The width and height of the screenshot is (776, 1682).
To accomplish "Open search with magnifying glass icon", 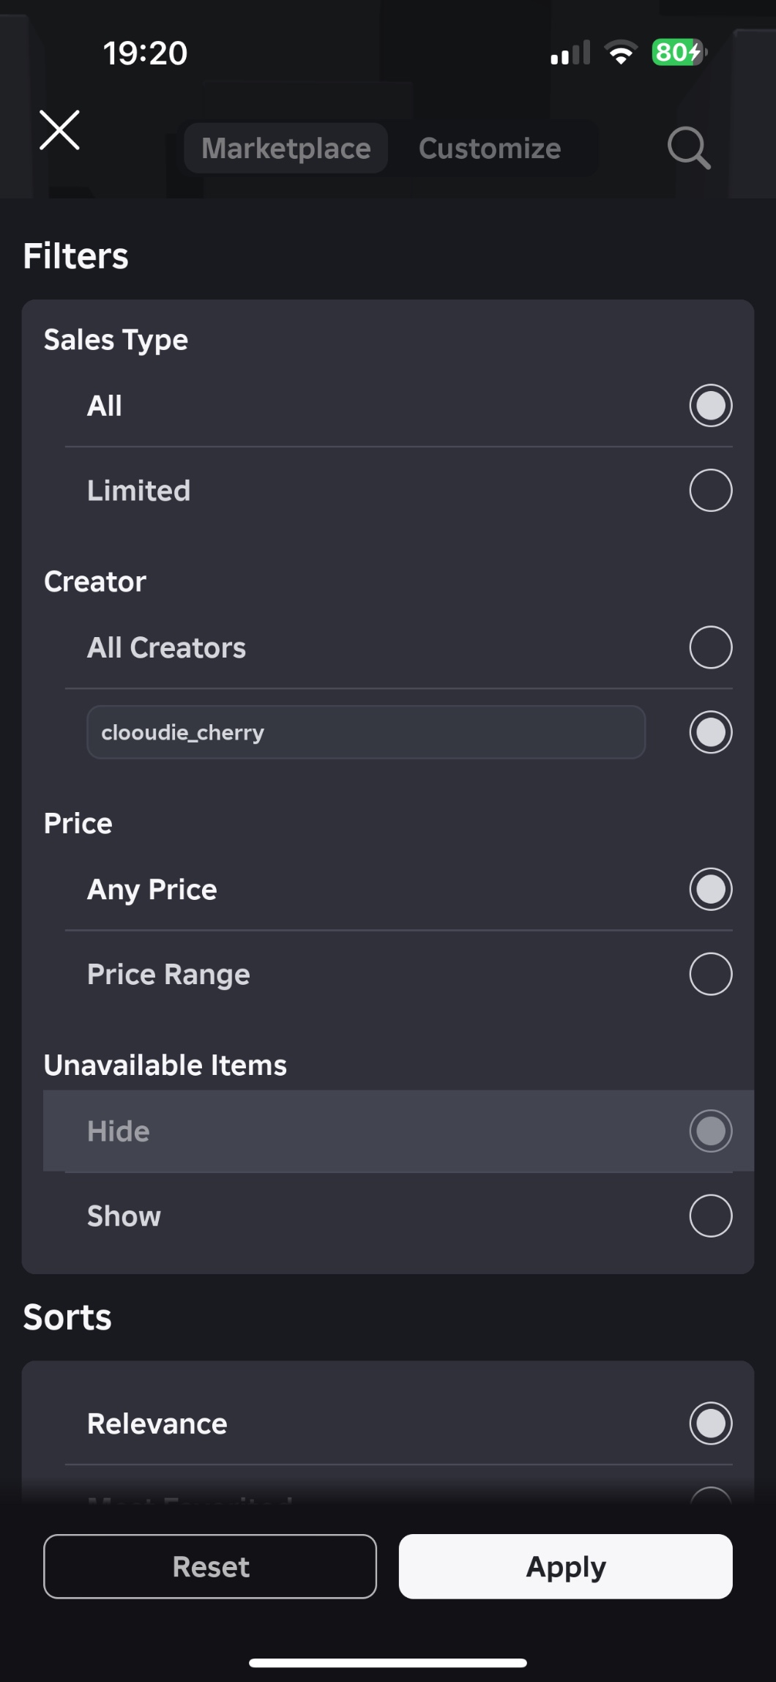I will (x=688, y=148).
